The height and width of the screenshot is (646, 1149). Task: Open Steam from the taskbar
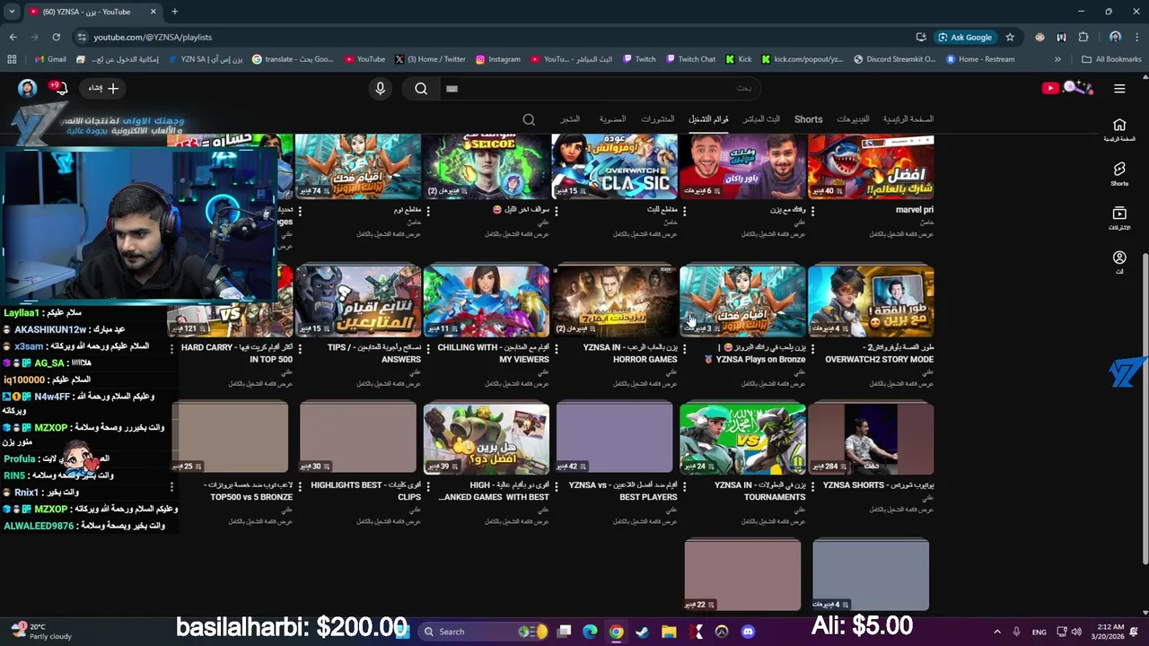642,632
